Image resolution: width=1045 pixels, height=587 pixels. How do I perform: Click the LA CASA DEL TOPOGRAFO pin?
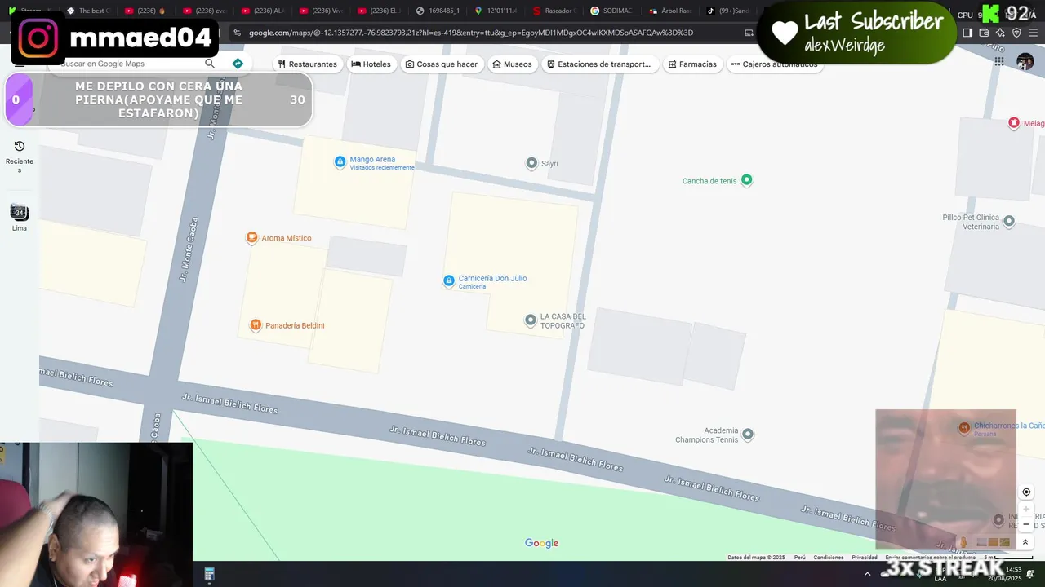coord(531,320)
